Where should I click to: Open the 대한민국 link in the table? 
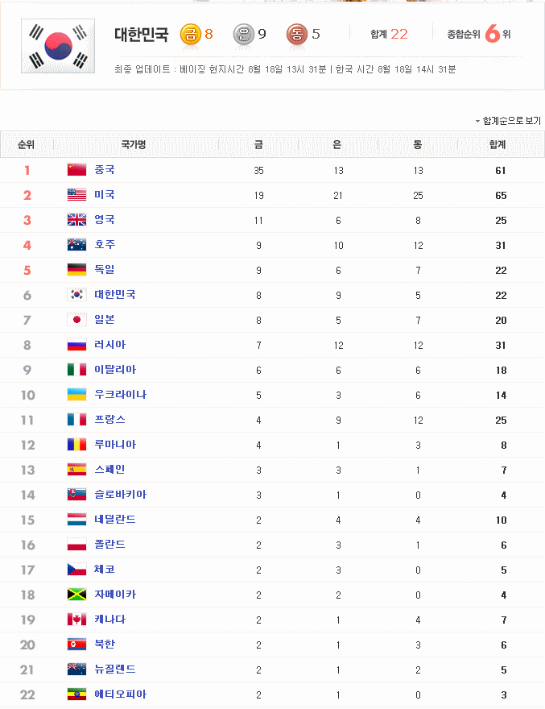115,294
